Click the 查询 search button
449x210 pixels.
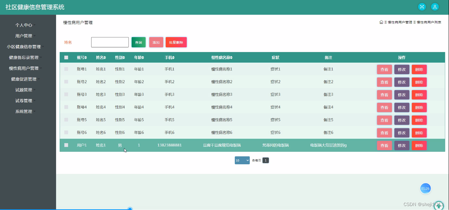[138, 42]
